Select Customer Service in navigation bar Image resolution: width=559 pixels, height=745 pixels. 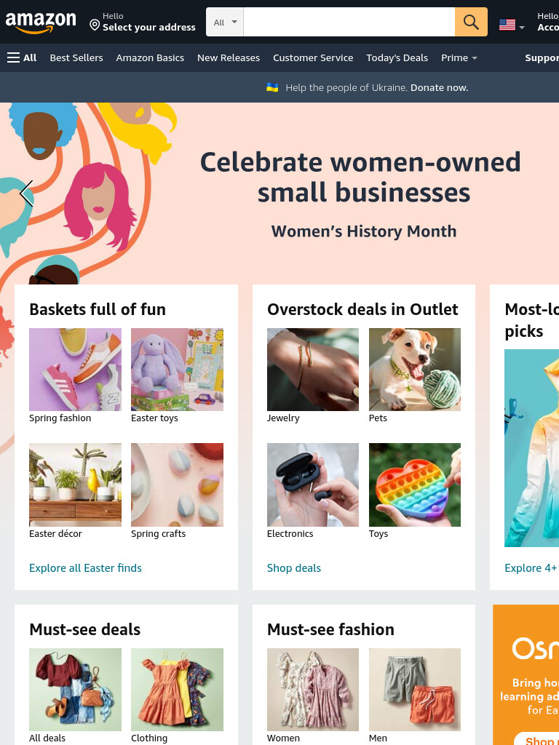pos(313,58)
